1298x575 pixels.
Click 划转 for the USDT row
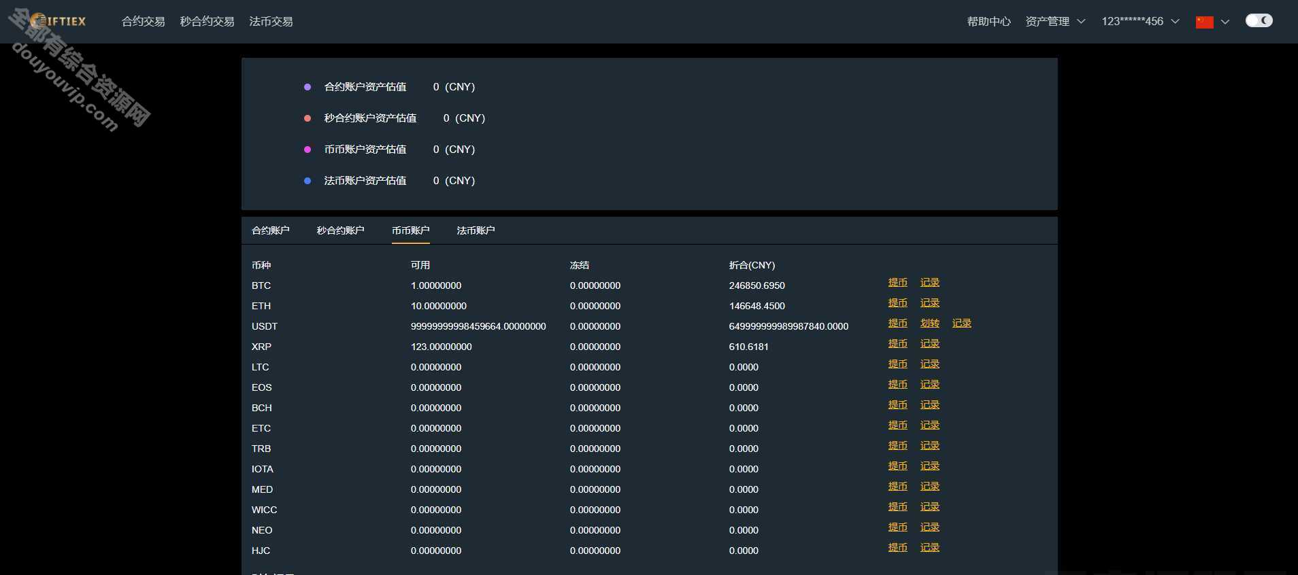click(929, 323)
